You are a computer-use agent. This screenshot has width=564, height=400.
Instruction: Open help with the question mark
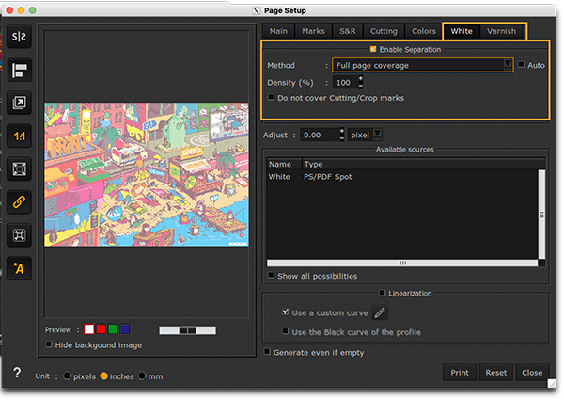(17, 373)
